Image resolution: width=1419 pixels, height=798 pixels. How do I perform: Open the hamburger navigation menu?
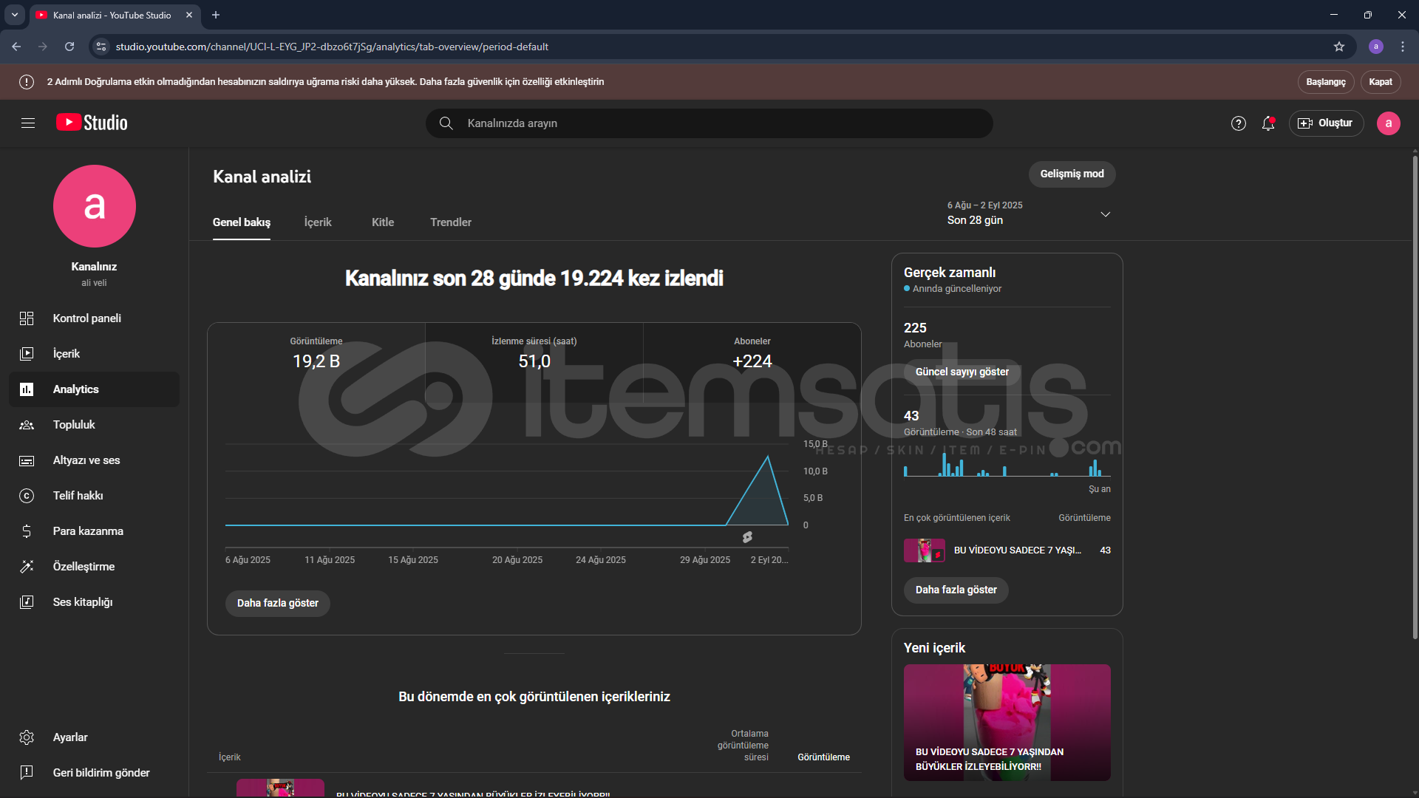click(x=28, y=123)
